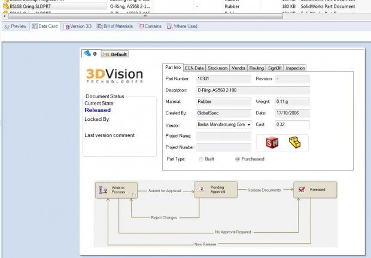This screenshot has width=371, height=258.
Task: Click the Released checkmark state icon
Action: coord(302,189)
